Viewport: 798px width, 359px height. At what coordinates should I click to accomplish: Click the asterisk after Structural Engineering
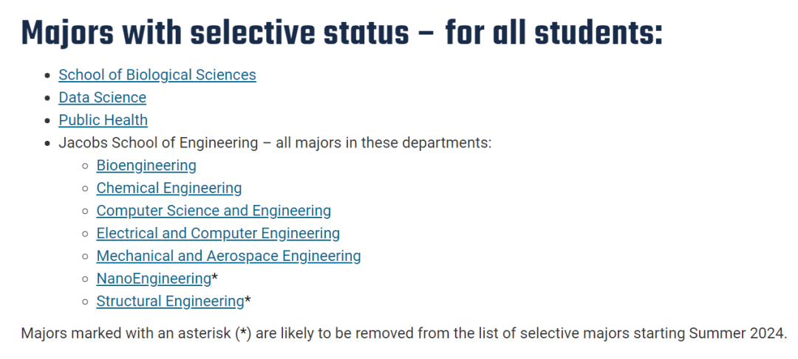(x=248, y=299)
